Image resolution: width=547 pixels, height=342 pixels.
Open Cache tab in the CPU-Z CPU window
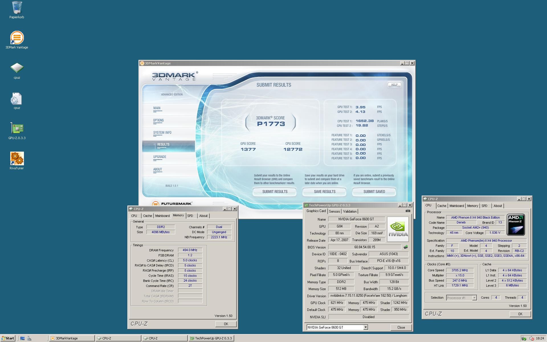tap(442, 206)
